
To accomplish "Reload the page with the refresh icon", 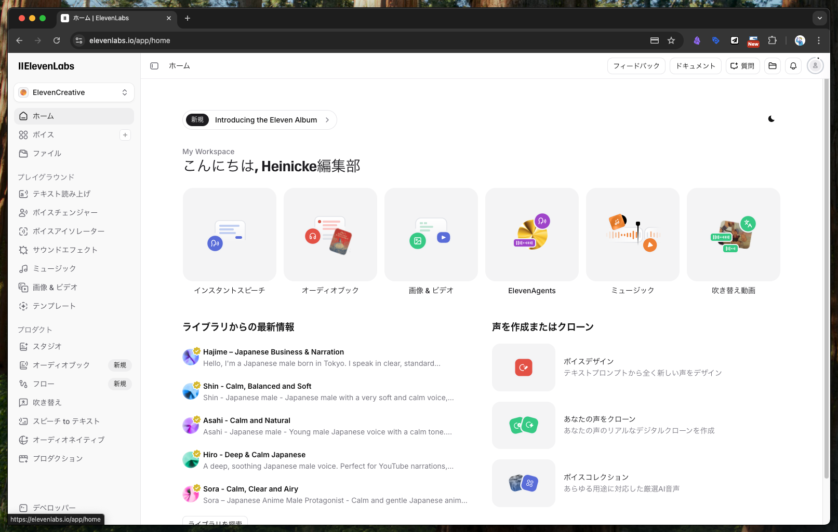I will (x=57, y=40).
